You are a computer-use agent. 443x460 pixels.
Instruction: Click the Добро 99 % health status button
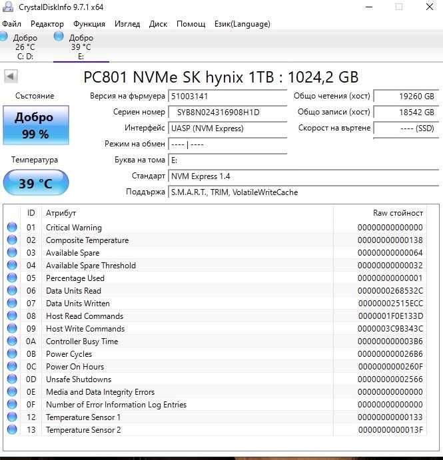[x=36, y=125]
